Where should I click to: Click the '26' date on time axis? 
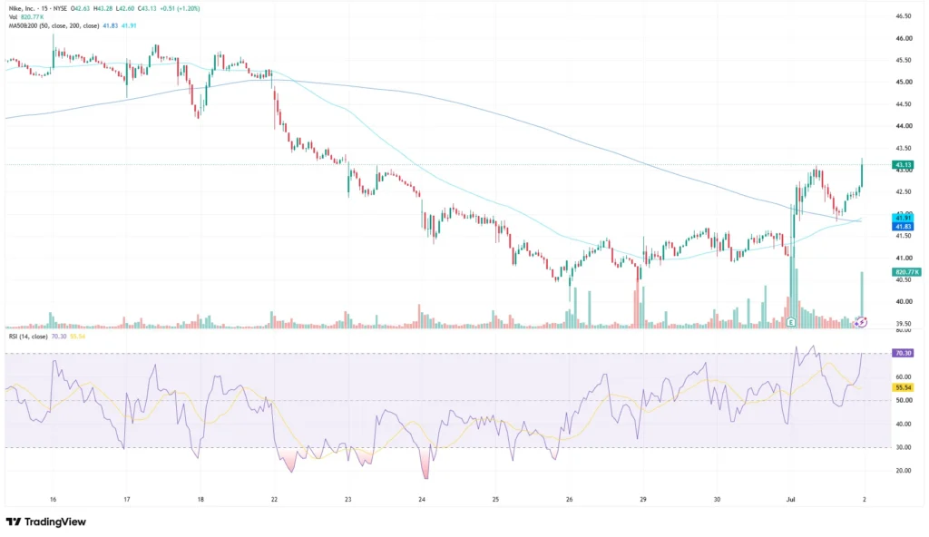click(x=570, y=500)
